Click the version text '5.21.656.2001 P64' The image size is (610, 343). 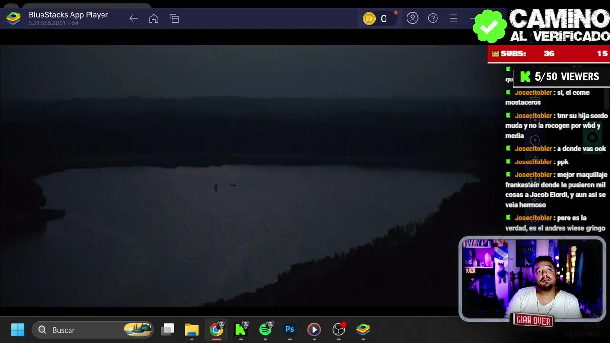coord(53,23)
